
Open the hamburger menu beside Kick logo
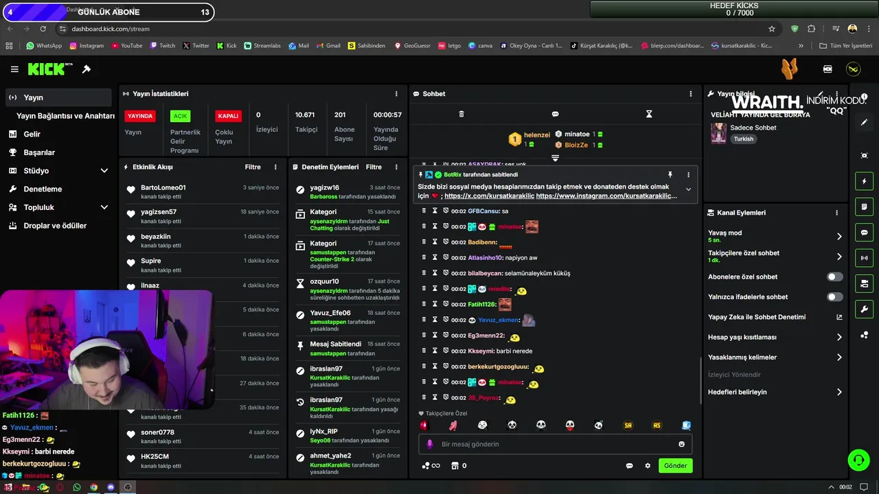coord(14,69)
